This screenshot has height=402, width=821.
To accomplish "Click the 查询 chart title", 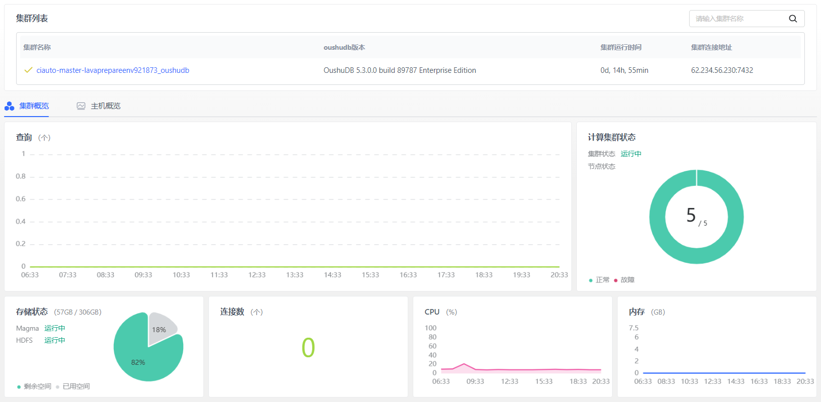I will point(24,137).
